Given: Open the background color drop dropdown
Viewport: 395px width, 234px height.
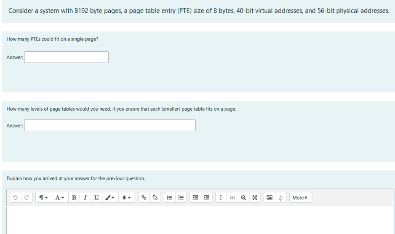Looking at the screenshot, I should tap(126, 197).
